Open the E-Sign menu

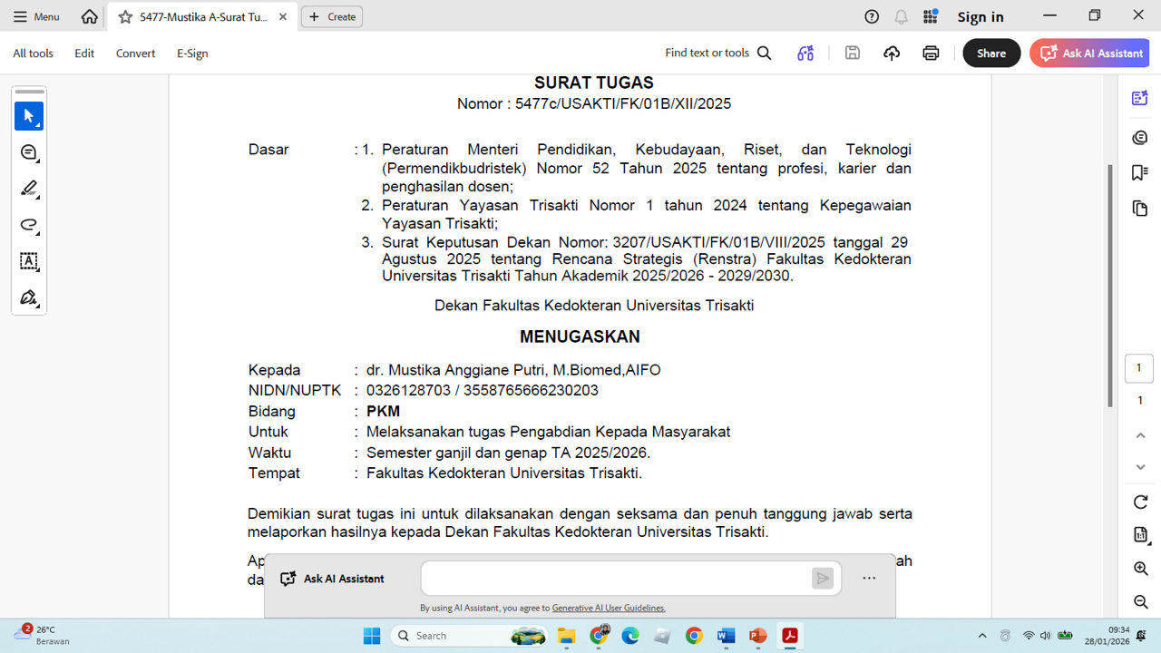point(192,54)
